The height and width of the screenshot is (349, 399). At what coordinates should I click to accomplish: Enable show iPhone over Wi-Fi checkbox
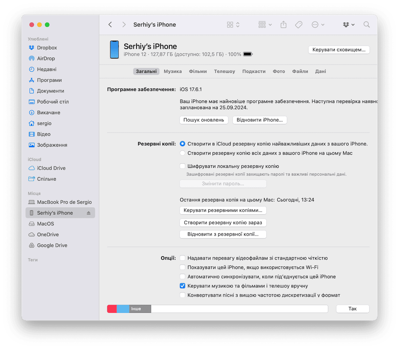click(182, 267)
